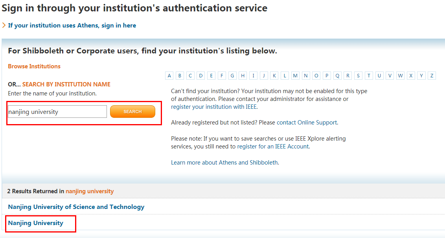Image resolution: width=445 pixels, height=238 pixels.
Task: Open Nanjing University result
Action: (x=35, y=223)
